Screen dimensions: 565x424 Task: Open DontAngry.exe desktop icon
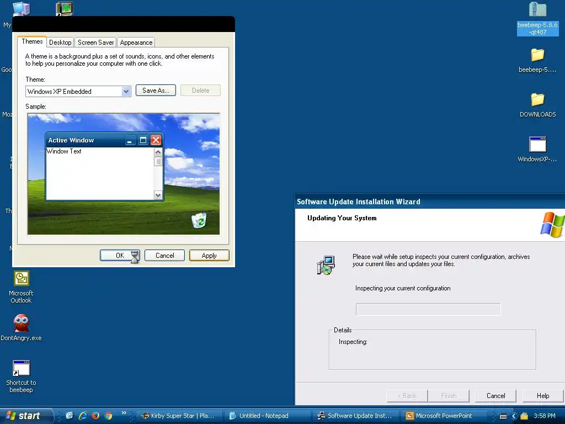pos(22,324)
